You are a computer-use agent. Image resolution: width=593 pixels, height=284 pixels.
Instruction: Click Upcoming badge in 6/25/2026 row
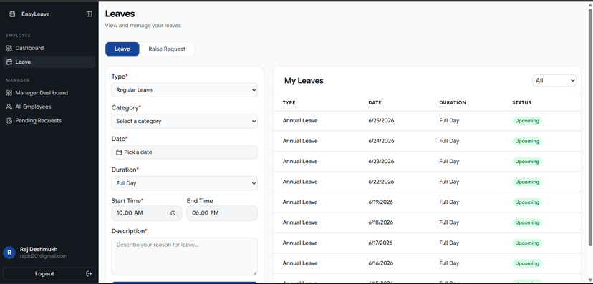click(x=527, y=121)
